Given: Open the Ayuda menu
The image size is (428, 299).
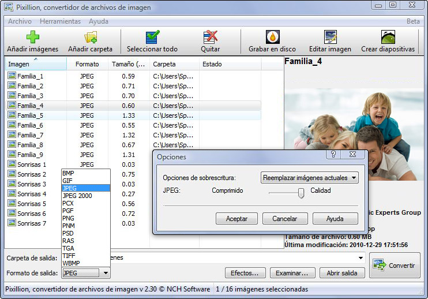Looking at the screenshot, I should click(x=99, y=21).
